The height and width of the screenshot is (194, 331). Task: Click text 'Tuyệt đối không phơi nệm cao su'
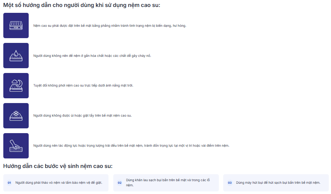point(83,85)
